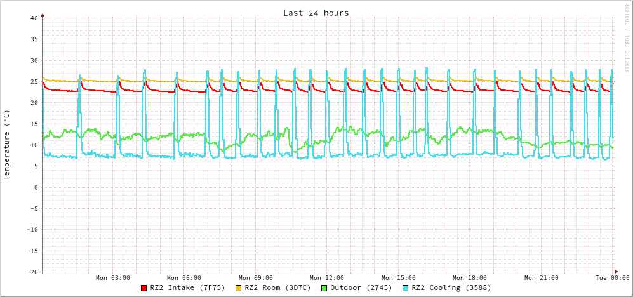633x297 pixels.
Task: Click the Mon 18:00 time axis label
Action: click(x=470, y=278)
